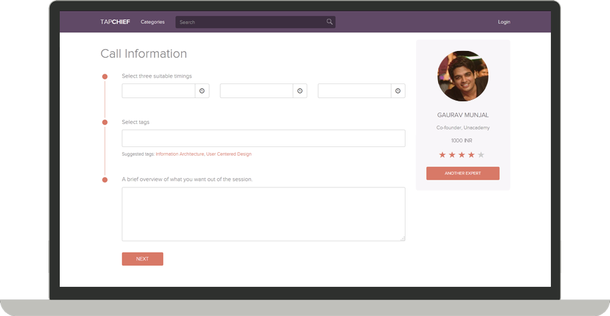Click the third timing input field
This screenshot has width=610, height=316.
coord(354,91)
